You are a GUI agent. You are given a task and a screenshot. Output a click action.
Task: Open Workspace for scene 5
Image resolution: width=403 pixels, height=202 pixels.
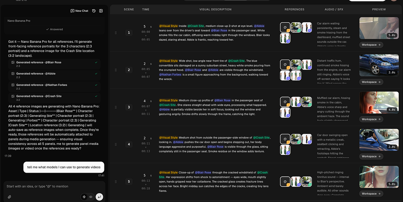371,194
